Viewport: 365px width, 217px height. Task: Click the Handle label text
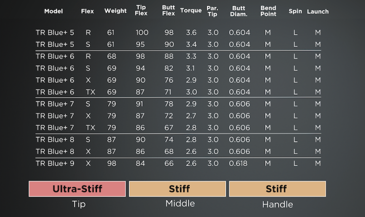tap(278, 205)
